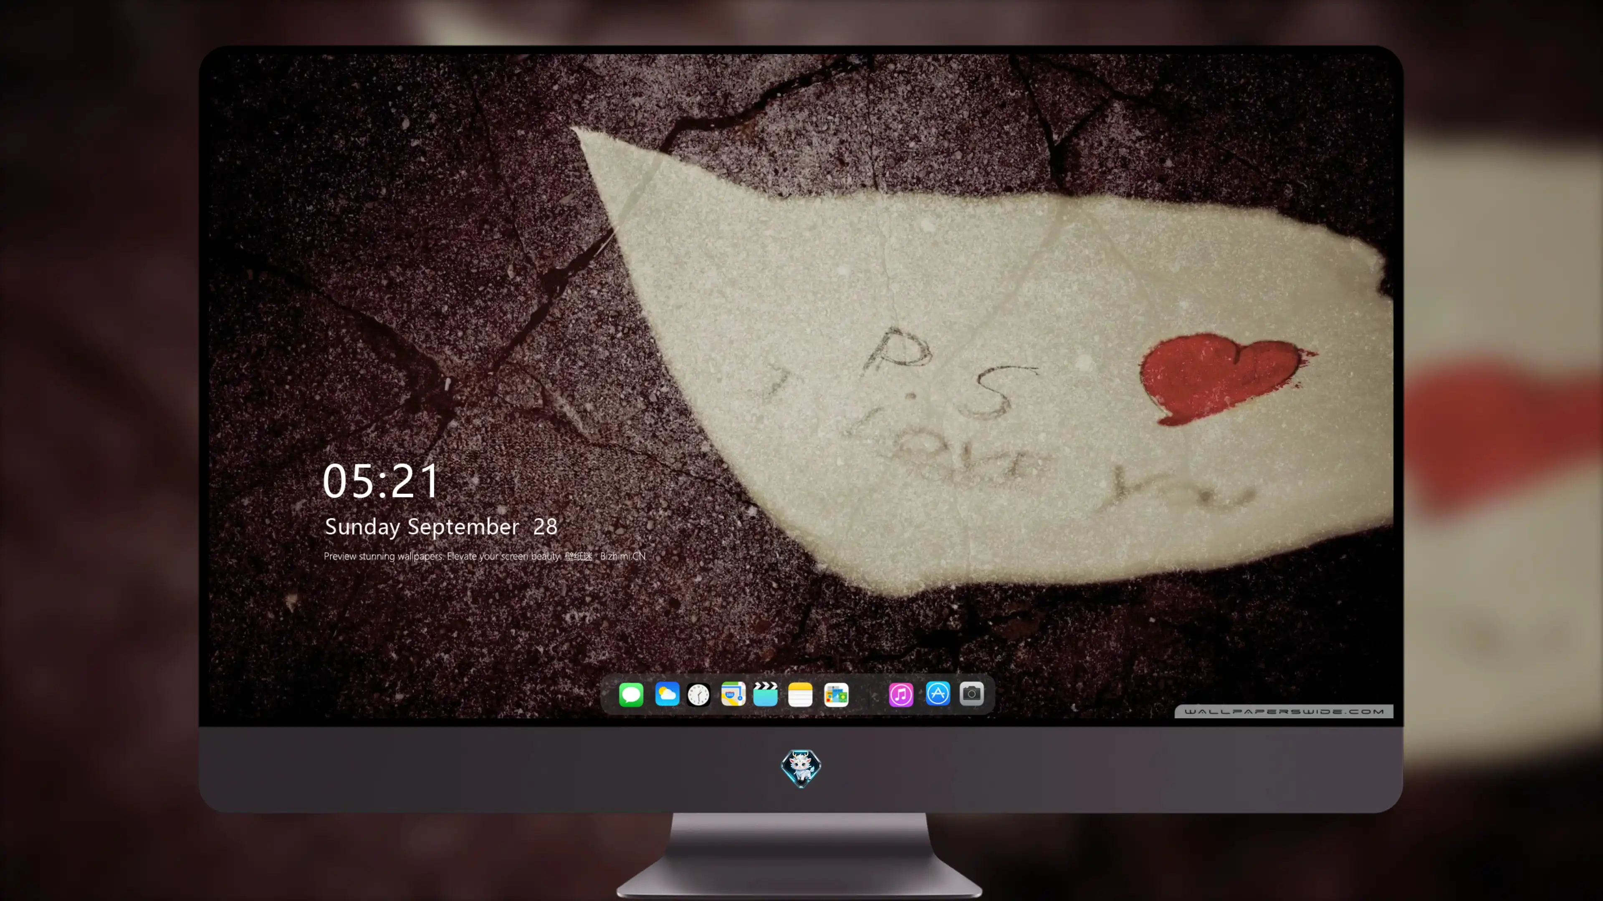Launch the Maps app from the dock
The width and height of the screenshot is (1603, 901).
[733, 694]
